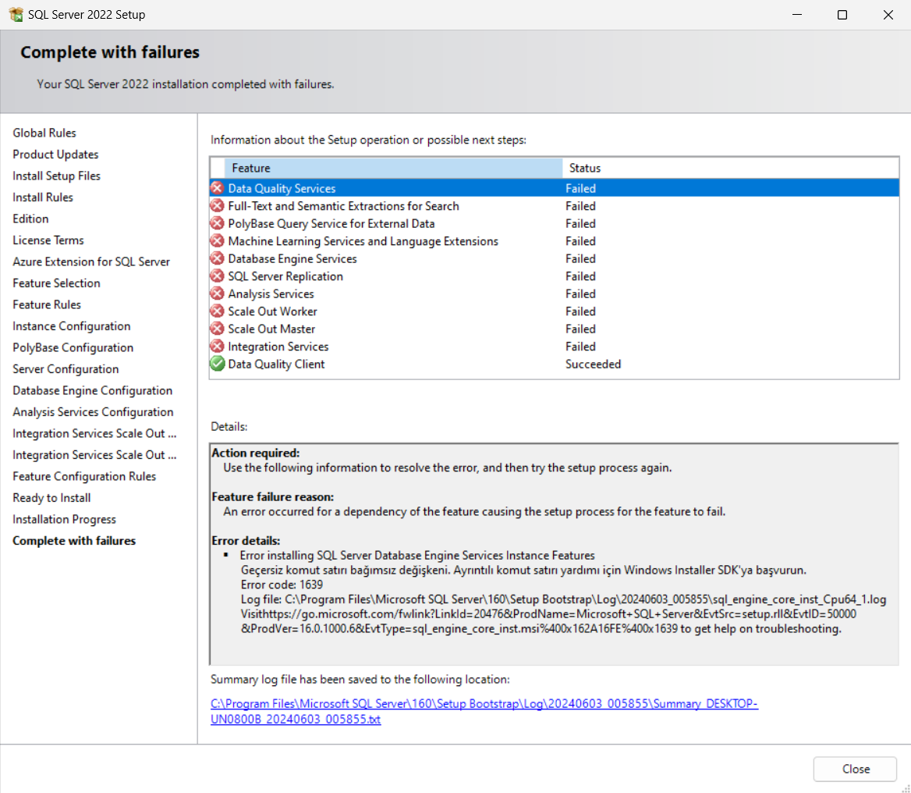
Task: Click the Error code: 1639 line
Action: tap(282, 585)
